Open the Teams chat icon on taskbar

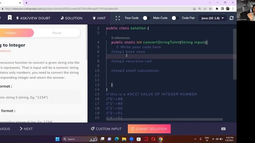point(110,139)
